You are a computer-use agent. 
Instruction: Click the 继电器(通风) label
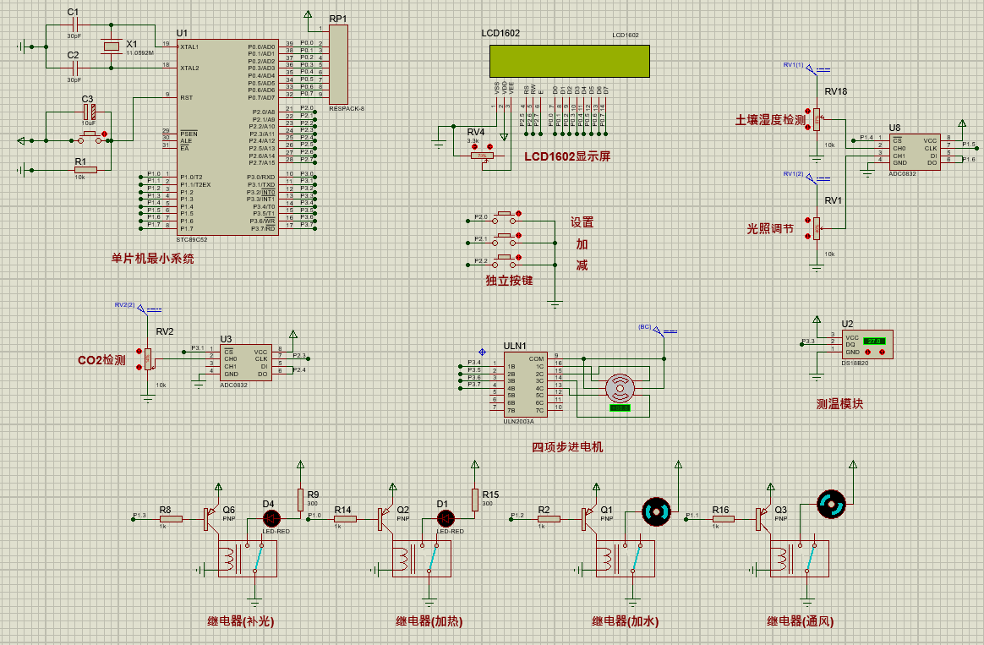(800, 621)
